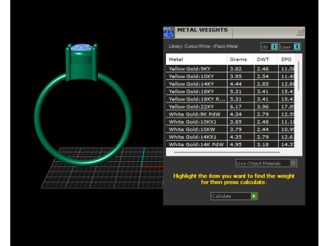
Task: Select the Yellow Gold:9KY row
Action: 230,68
